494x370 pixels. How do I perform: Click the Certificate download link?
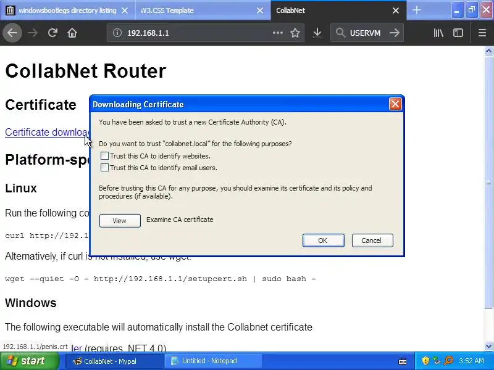48,132
